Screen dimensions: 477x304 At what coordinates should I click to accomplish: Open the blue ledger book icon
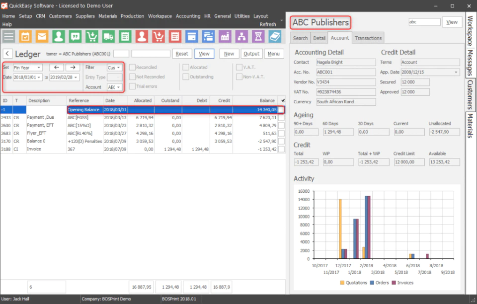click(x=275, y=36)
